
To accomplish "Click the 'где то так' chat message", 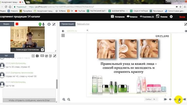I will tap(10, 85).
